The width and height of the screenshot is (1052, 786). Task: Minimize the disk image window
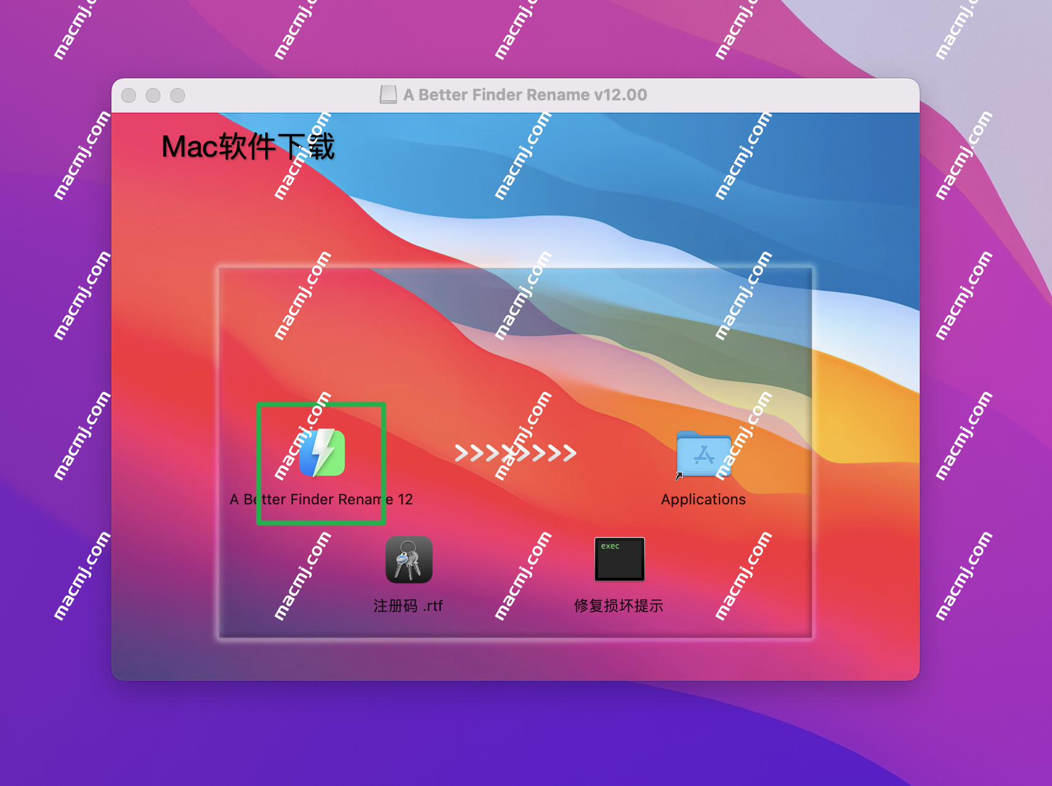click(153, 95)
